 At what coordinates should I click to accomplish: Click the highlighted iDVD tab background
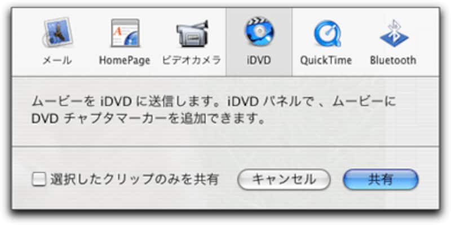tap(259, 42)
